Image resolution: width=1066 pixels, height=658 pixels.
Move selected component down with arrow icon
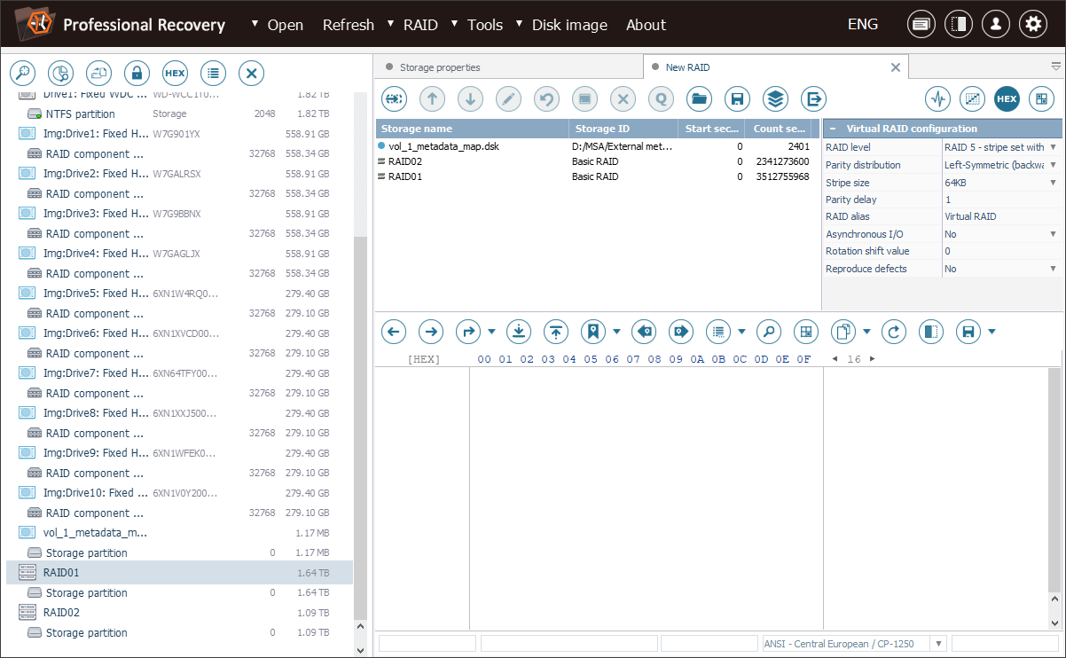click(470, 98)
